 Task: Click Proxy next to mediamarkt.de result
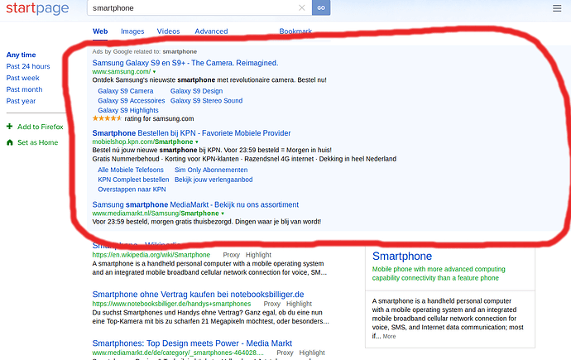(x=285, y=353)
